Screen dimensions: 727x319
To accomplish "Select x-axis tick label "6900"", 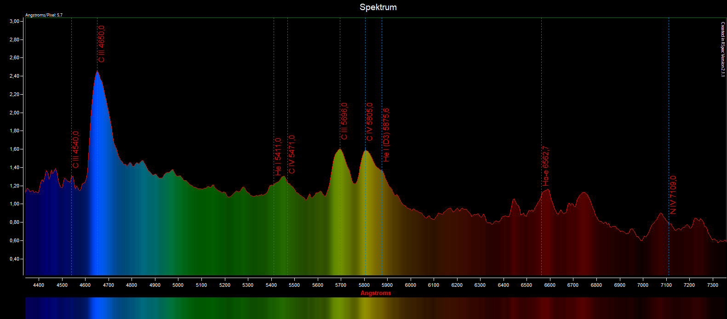I will (x=620, y=285).
